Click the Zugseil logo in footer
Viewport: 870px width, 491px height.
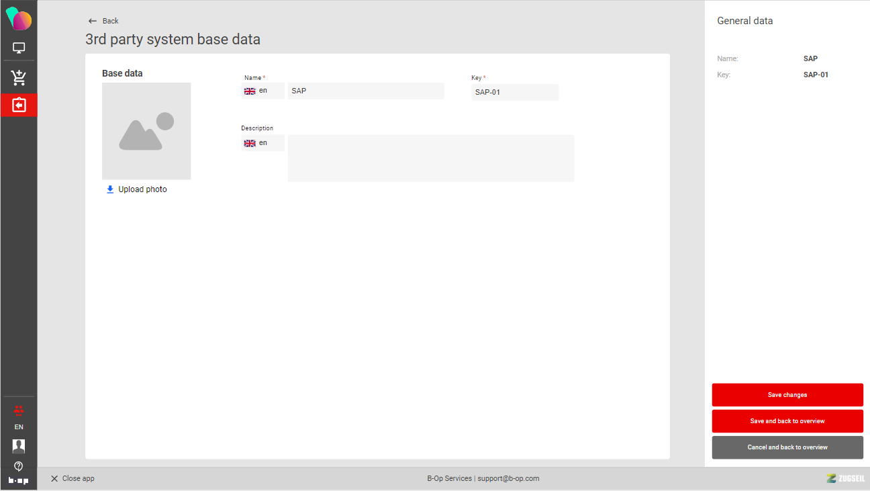(845, 478)
